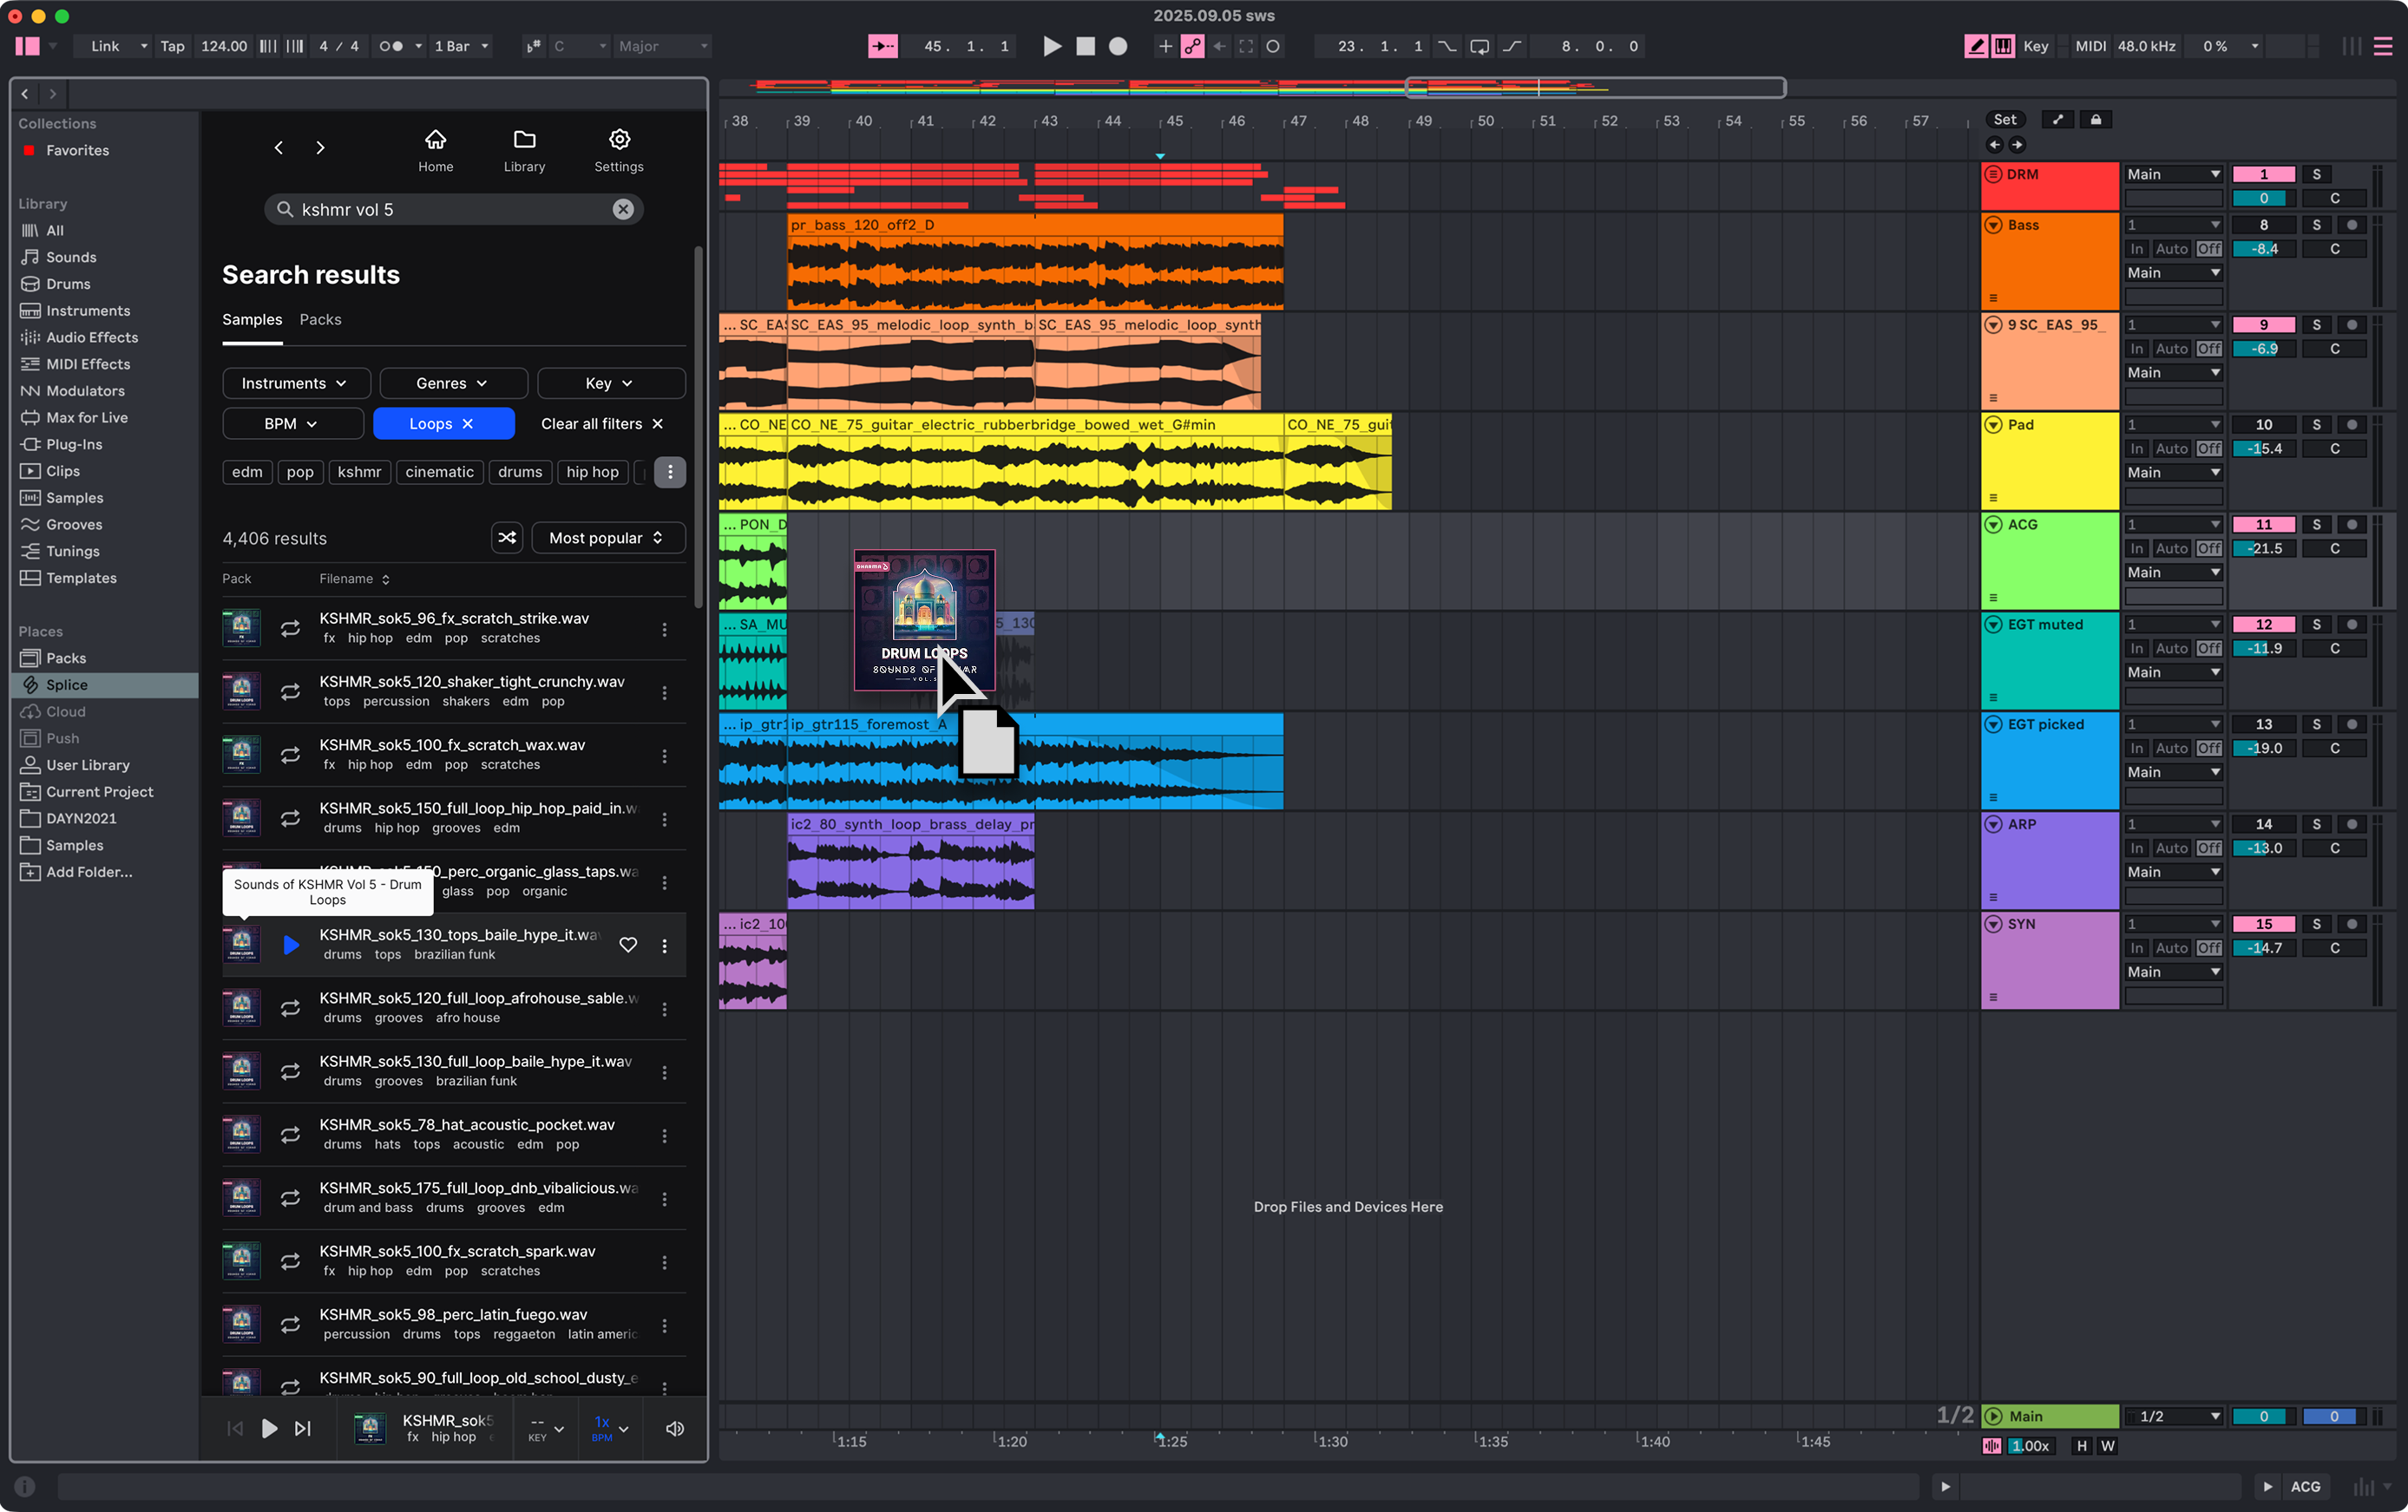
Task: Click the Main track volume field
Action: (x=2263, y=1416)
